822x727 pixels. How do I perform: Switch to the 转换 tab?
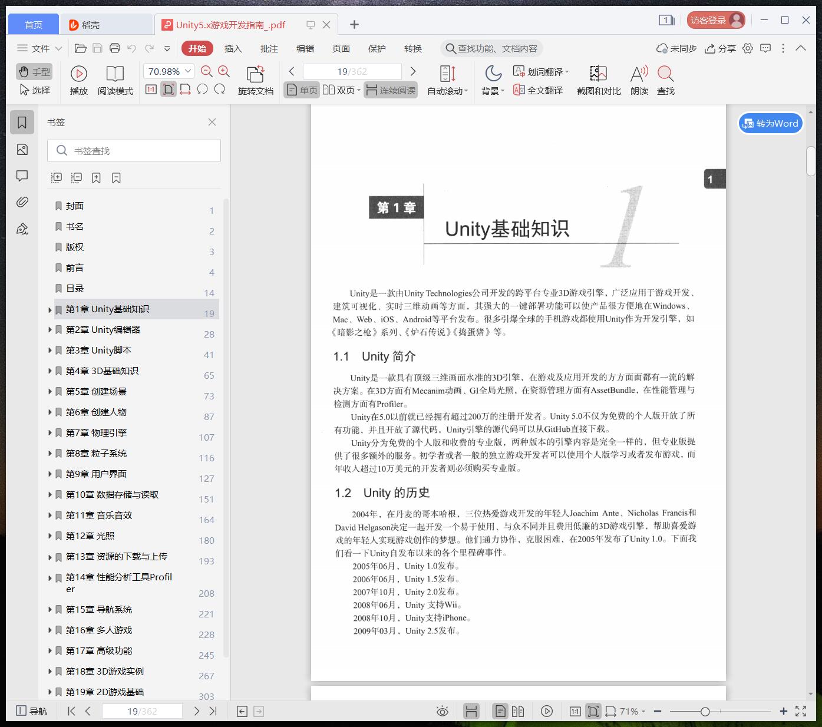pos(413,48)
